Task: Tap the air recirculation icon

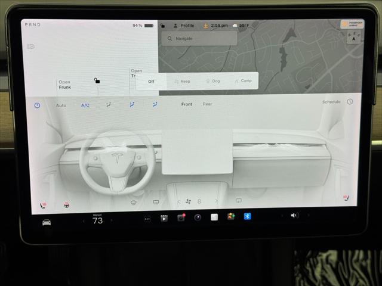Action: tap(239, 200)
